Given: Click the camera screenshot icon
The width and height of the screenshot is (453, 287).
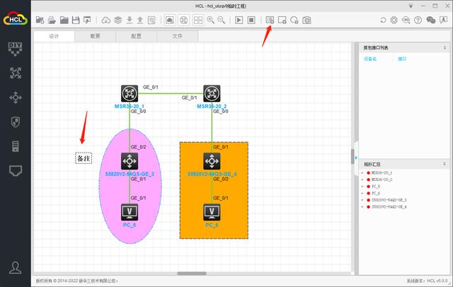Looking at the screenshot, I should pos(306,20).
